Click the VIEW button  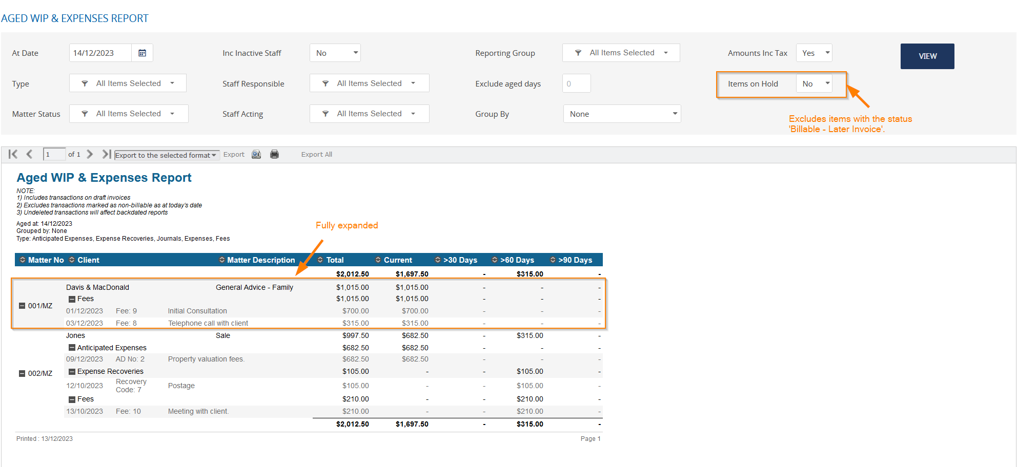pyautogui.click(x=927, y=56)
